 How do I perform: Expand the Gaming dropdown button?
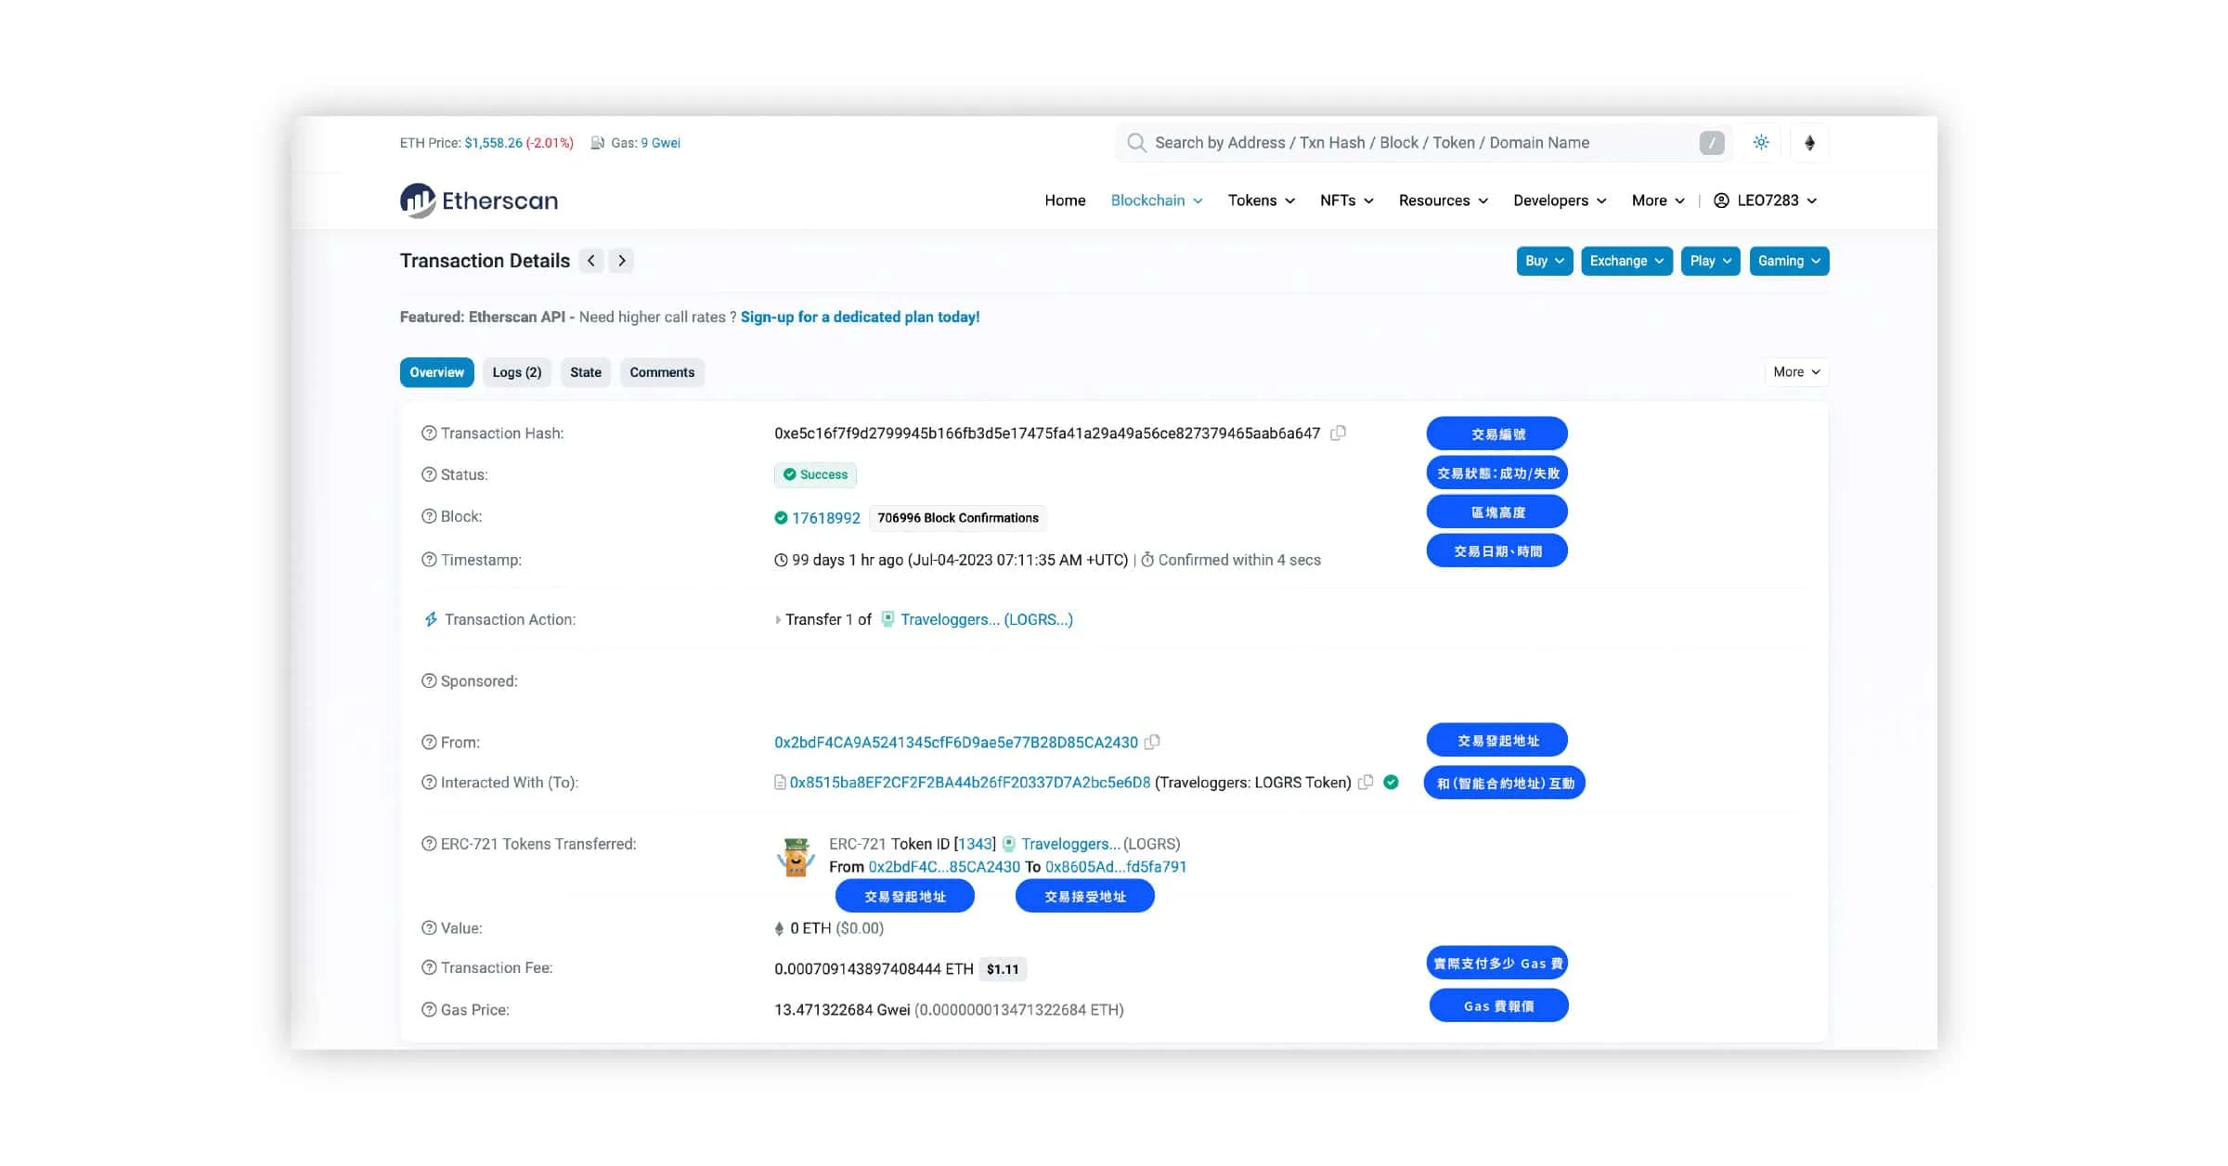pyautogui.click(x=1789, y=261)
